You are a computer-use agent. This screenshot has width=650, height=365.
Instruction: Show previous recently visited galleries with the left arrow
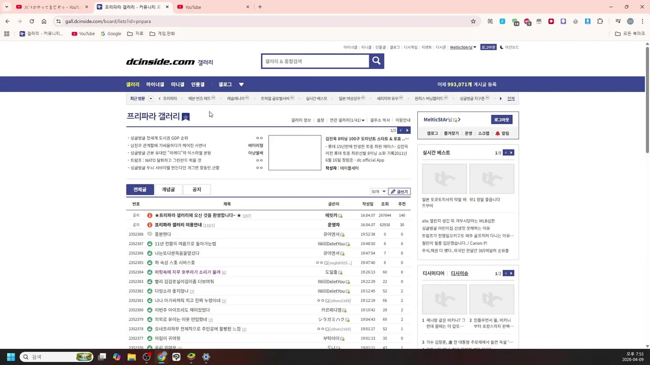[159, 98]
